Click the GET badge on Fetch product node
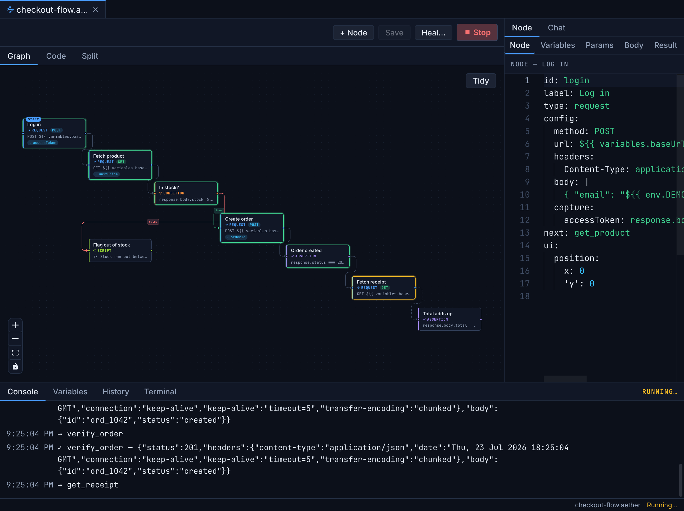The image size is (684, 511). [121, 162]
